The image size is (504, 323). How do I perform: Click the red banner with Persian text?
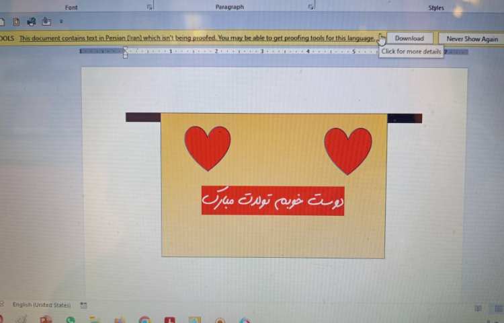click(273, 201)
